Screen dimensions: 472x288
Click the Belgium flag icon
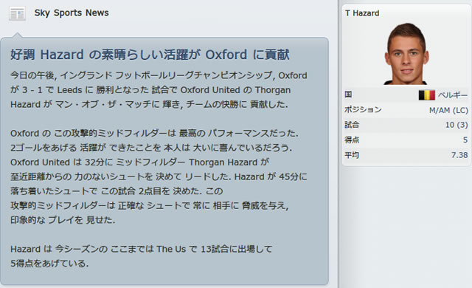tap(426, 95)
